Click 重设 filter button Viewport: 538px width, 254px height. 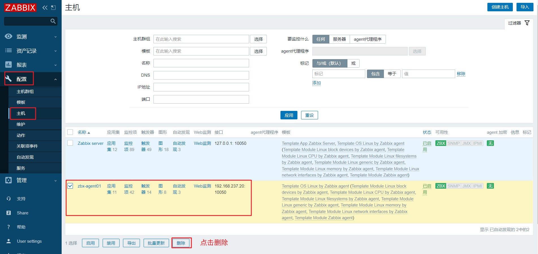pyautogui.click(x=309, y=115)
